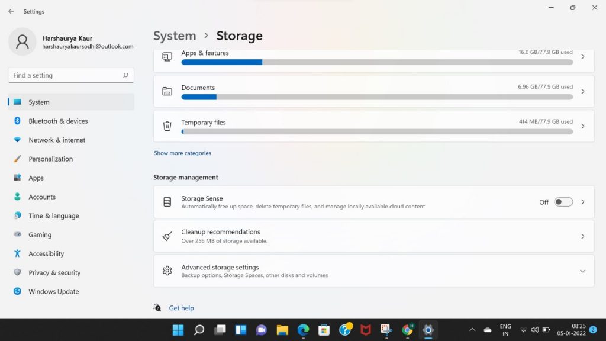This screenshot has width=606, height=341.
Task: Open Temporary files chevron arrow
Action: click(x=582, y=126)
